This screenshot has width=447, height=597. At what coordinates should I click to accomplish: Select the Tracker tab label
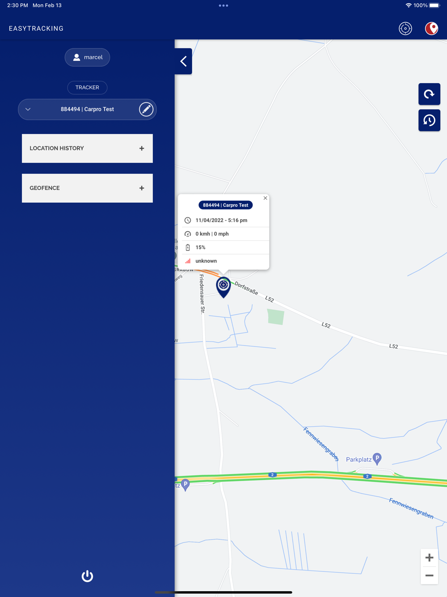coord(87,88)
